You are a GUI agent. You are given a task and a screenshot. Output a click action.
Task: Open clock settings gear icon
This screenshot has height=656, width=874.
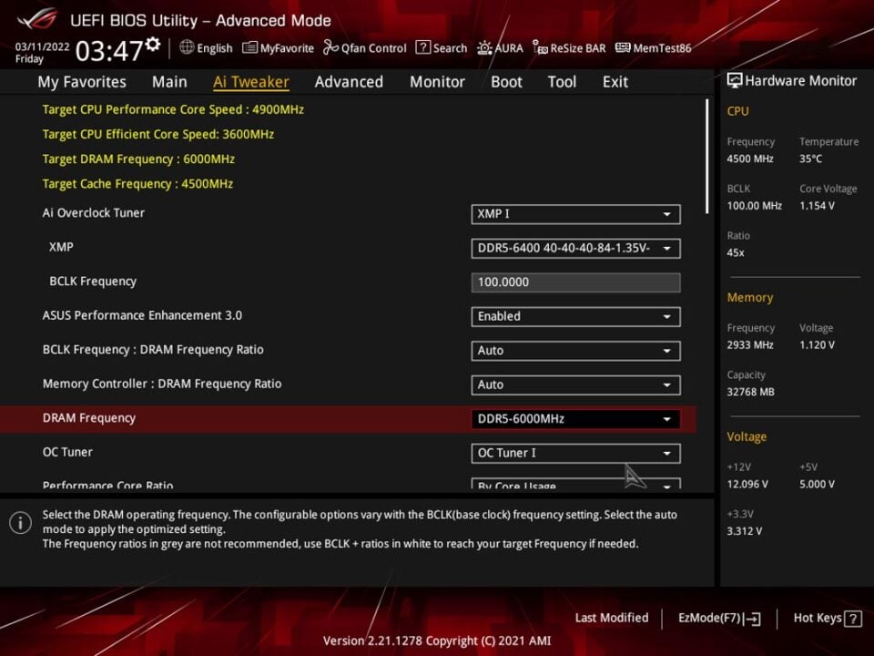(153, 45)
